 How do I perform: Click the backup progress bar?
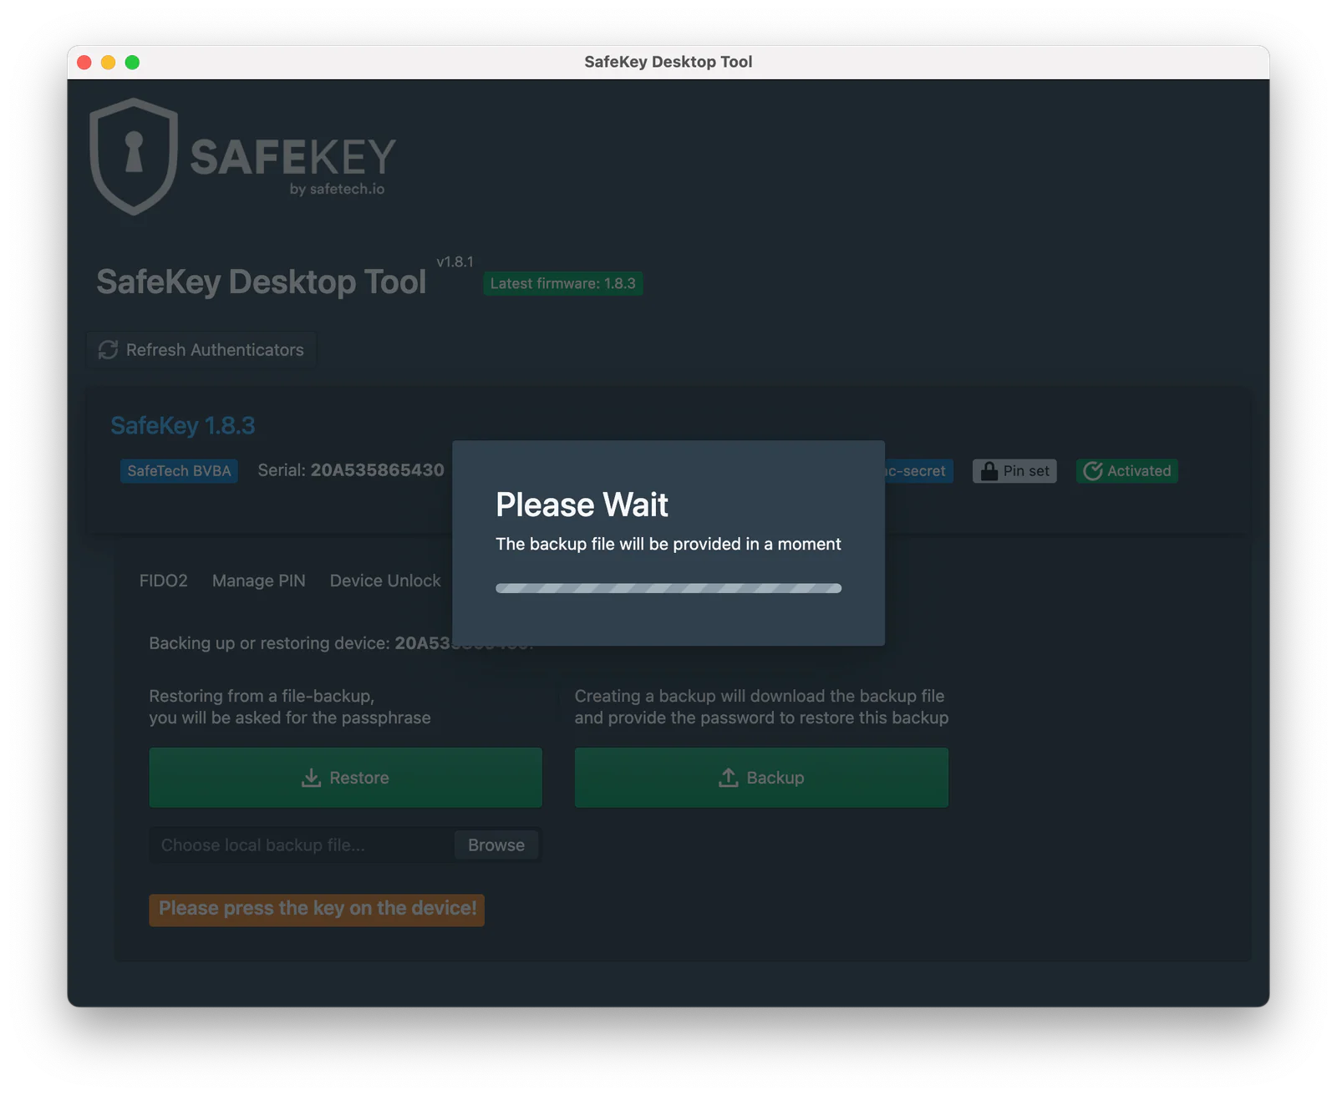(x=668, y=588)
